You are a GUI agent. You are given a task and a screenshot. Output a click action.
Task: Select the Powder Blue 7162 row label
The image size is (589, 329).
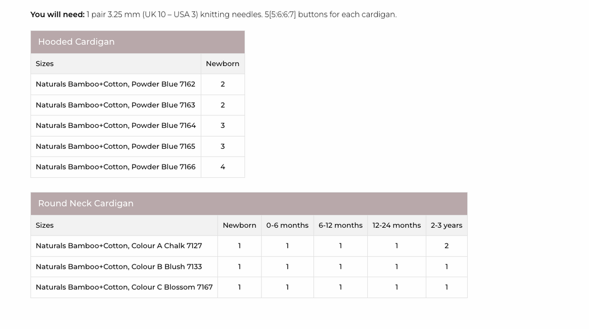[x=115, y=84]
